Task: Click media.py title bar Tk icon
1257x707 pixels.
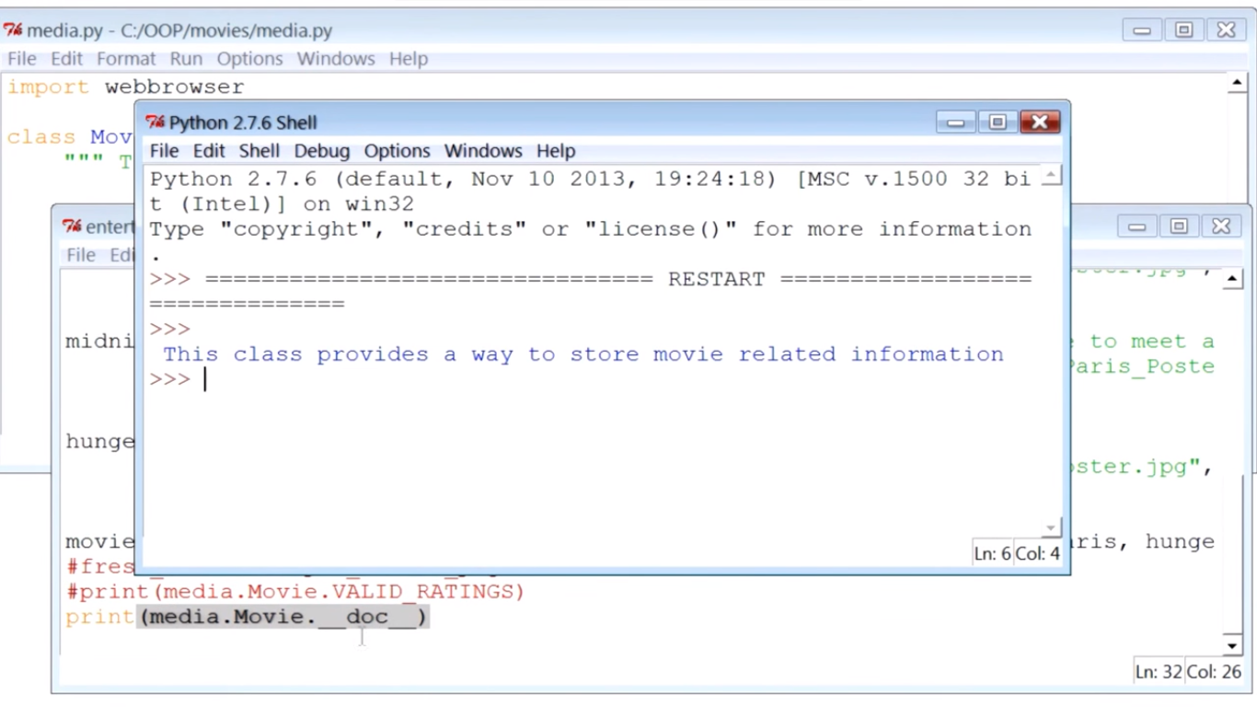Action: (13, 30)
